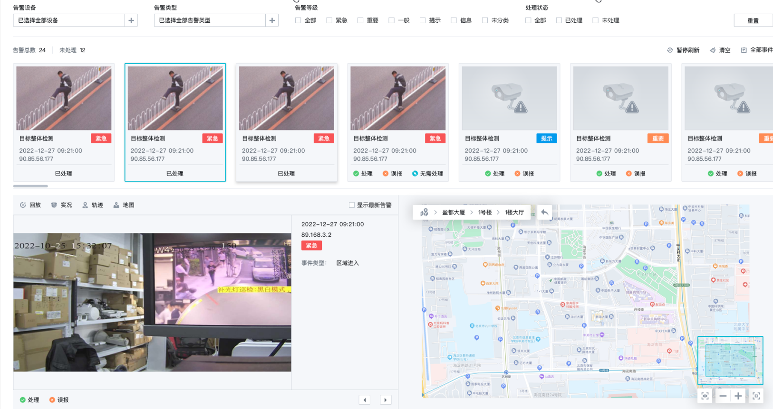Expand the 1号楼 breadcrumb level

click(x=485, y=212)
